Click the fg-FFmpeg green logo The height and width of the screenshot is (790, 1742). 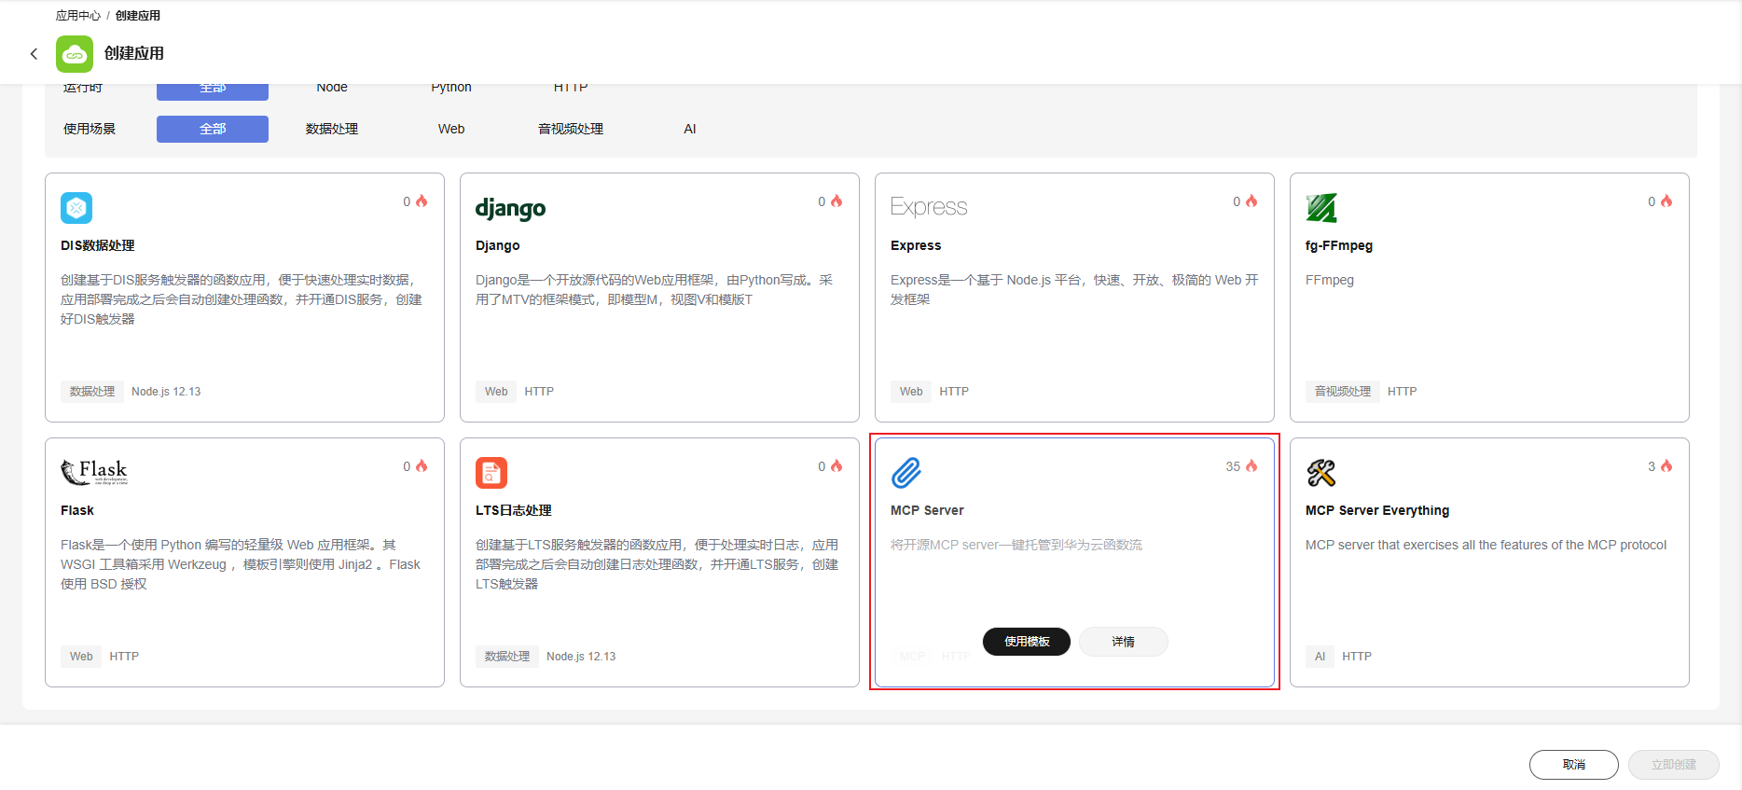[x=1321, y=207]
